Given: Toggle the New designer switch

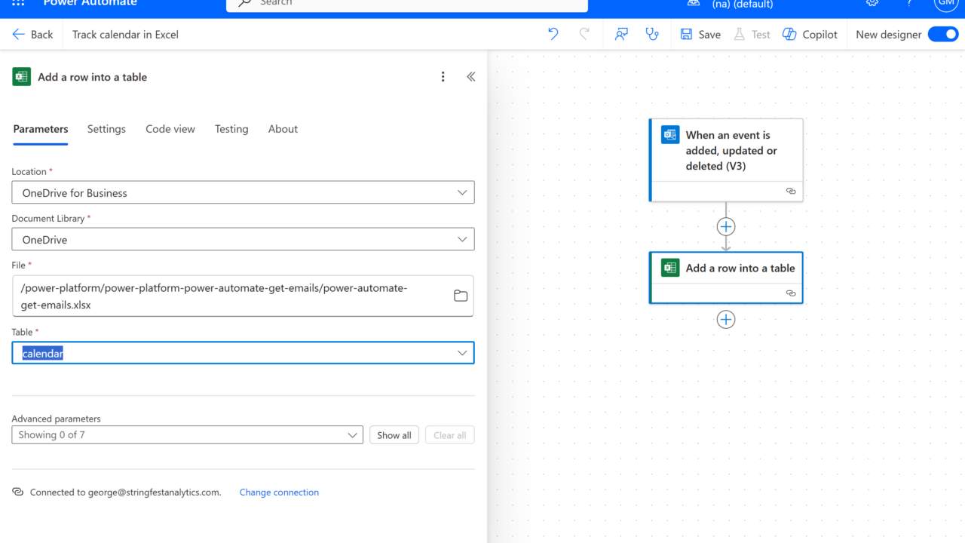Looking at the screenshot, I should [x=942, y=34].
